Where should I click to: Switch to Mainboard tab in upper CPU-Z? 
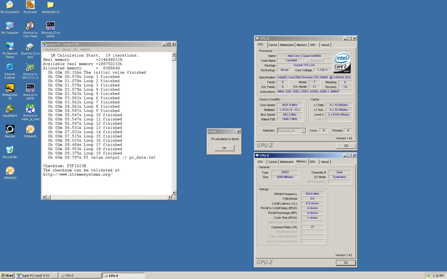(x=287, y=45)
